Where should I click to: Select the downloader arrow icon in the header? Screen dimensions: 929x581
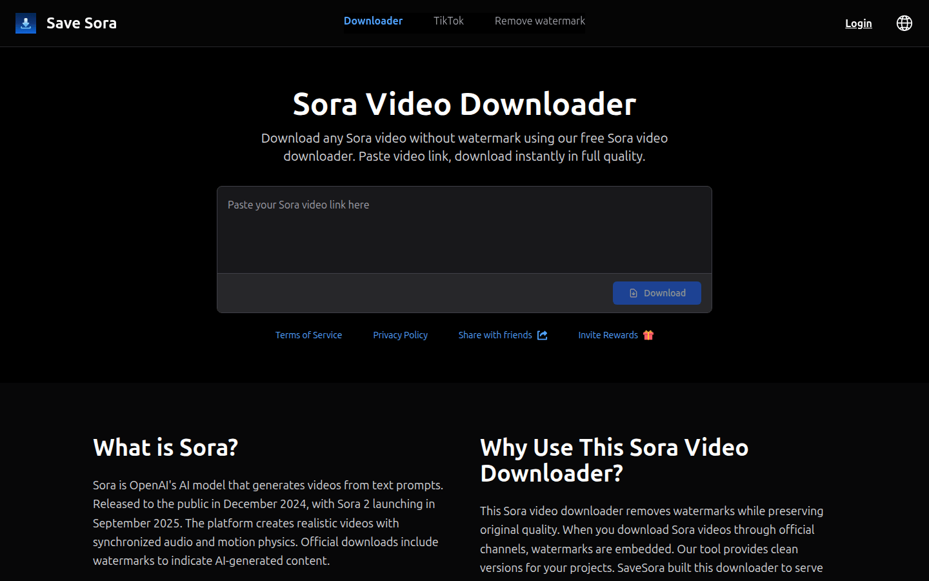pyautogui.click(x=25, y=23)
